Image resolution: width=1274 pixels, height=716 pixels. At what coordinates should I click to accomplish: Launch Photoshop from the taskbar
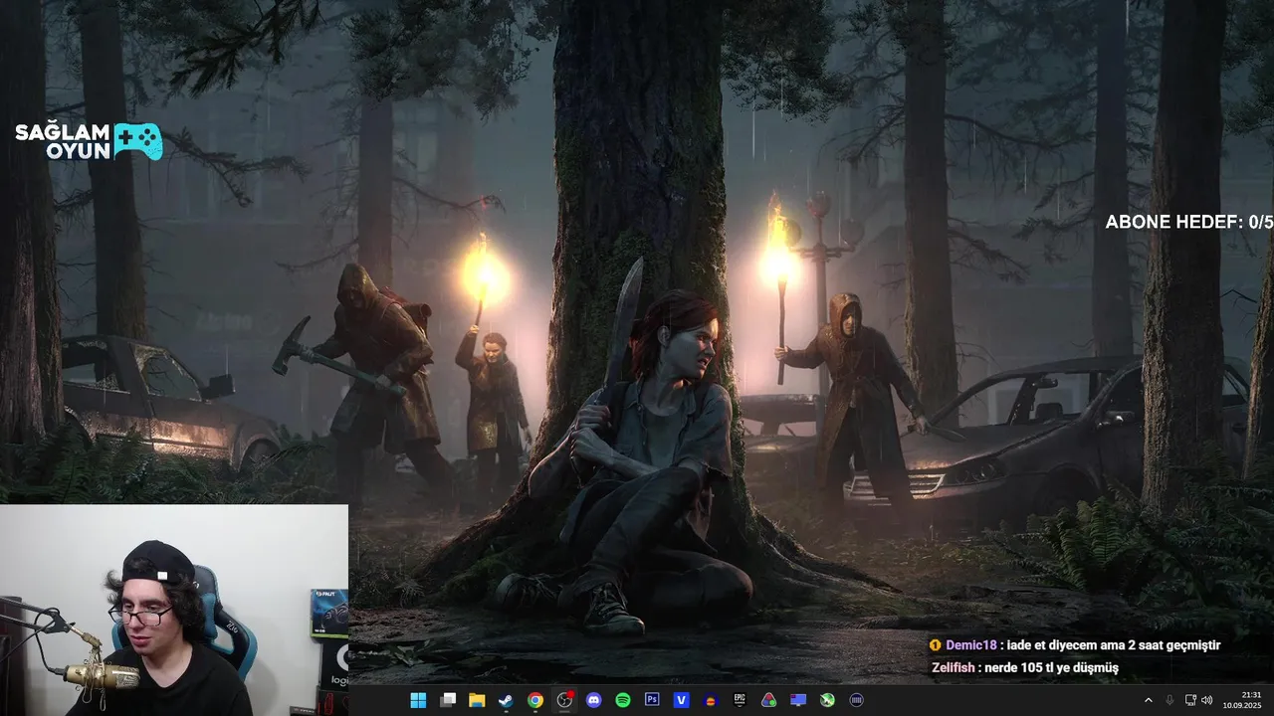(x=652, y=700)
